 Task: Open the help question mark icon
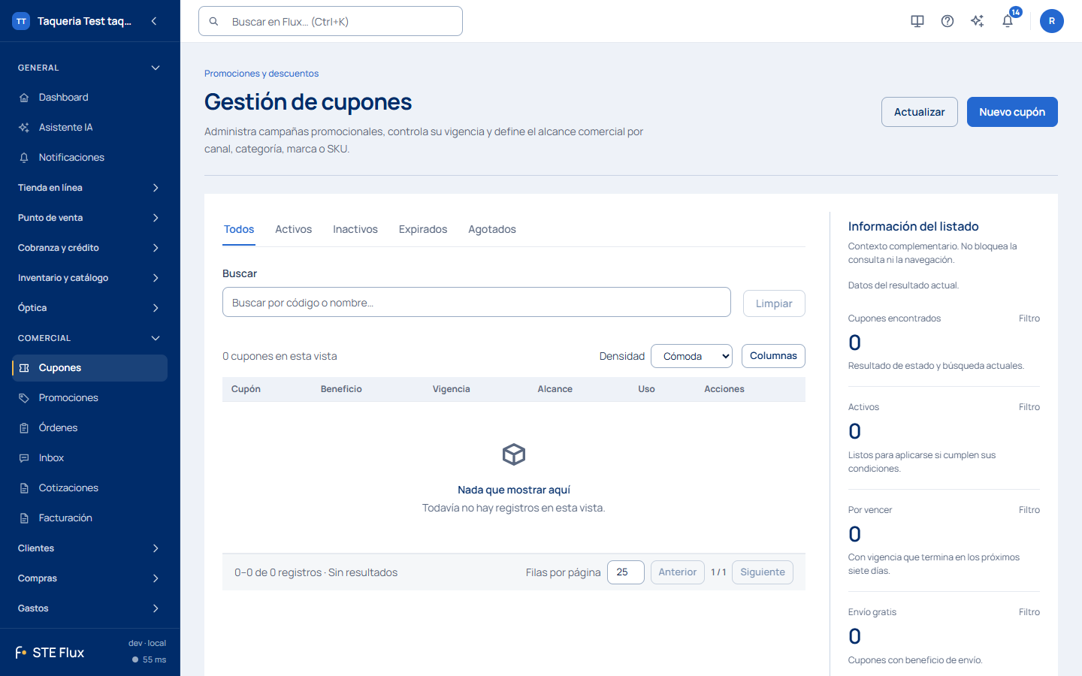tap(948, 21)
